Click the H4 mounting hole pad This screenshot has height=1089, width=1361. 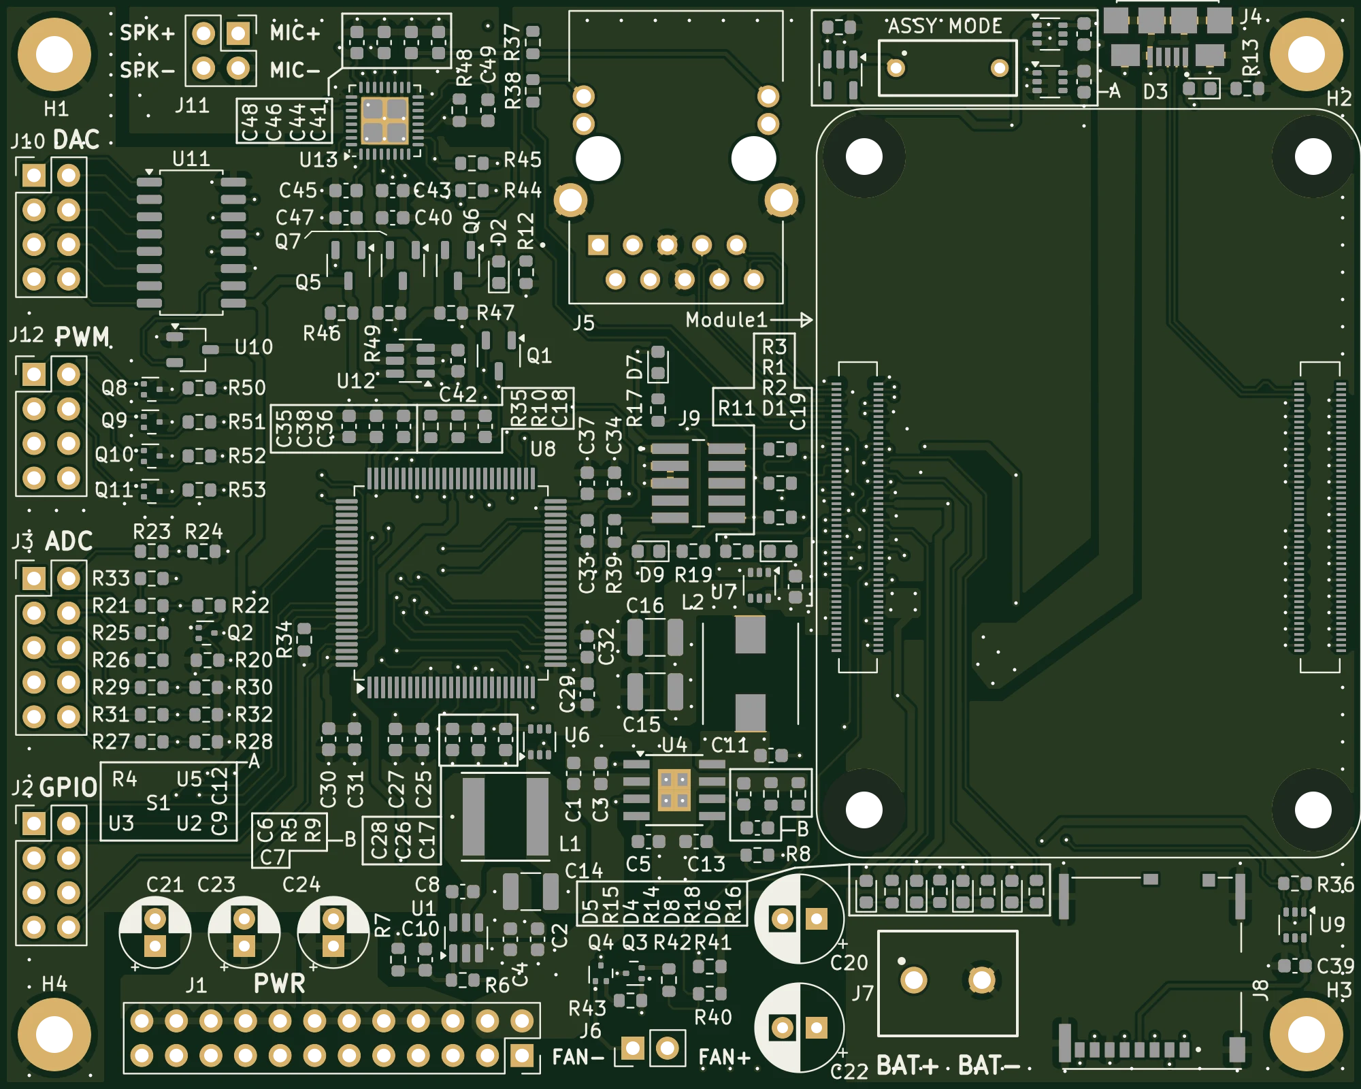pos(54,1035)
